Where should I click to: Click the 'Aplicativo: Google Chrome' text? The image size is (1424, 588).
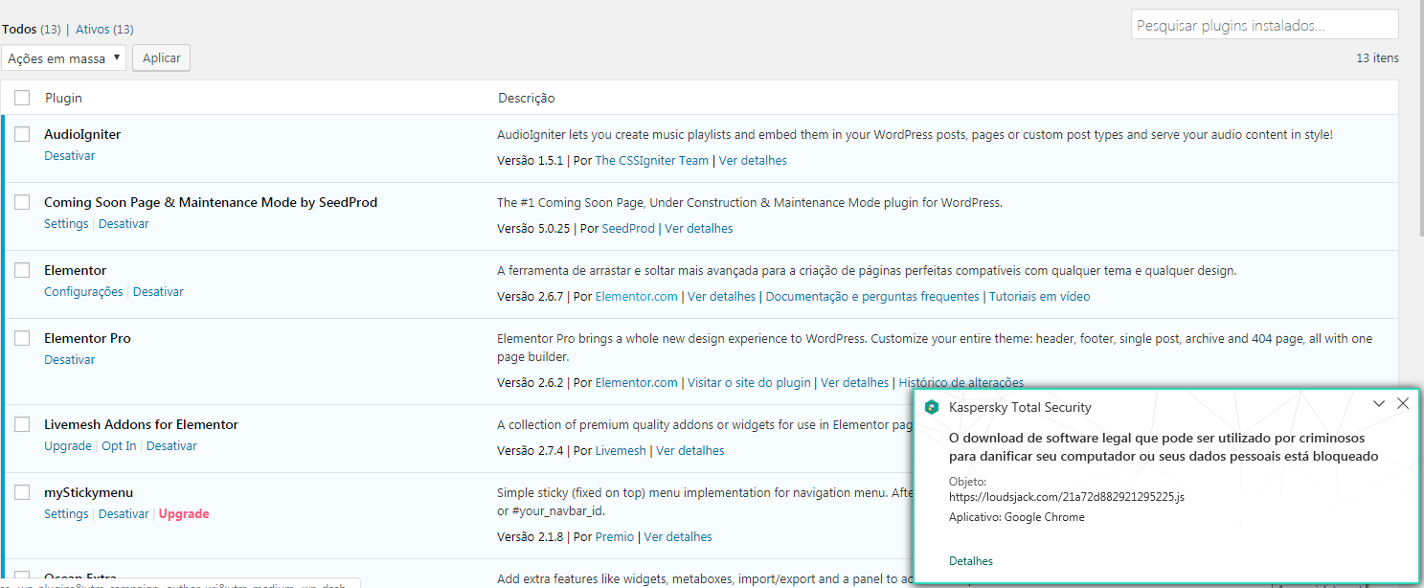click(1017, 517)
